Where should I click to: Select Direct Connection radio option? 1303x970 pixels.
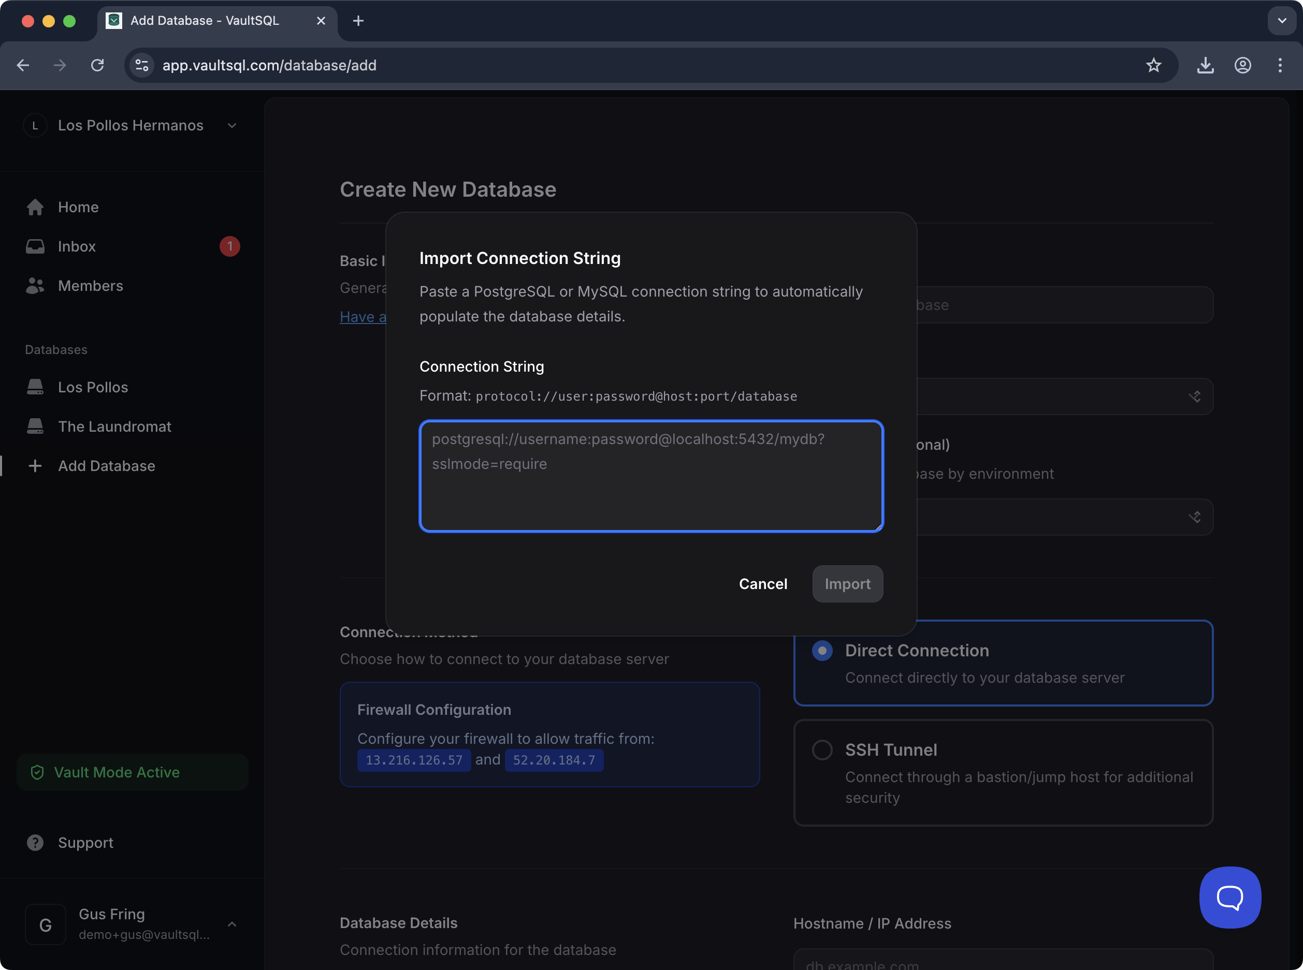pos(822,651)
